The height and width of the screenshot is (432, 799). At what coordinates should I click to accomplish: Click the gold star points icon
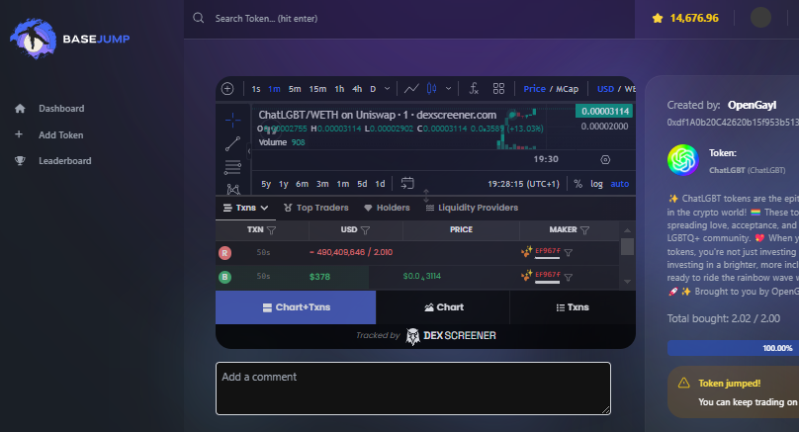pos(658,19)
